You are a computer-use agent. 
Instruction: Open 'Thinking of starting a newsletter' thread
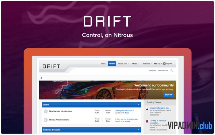point(158,122)
